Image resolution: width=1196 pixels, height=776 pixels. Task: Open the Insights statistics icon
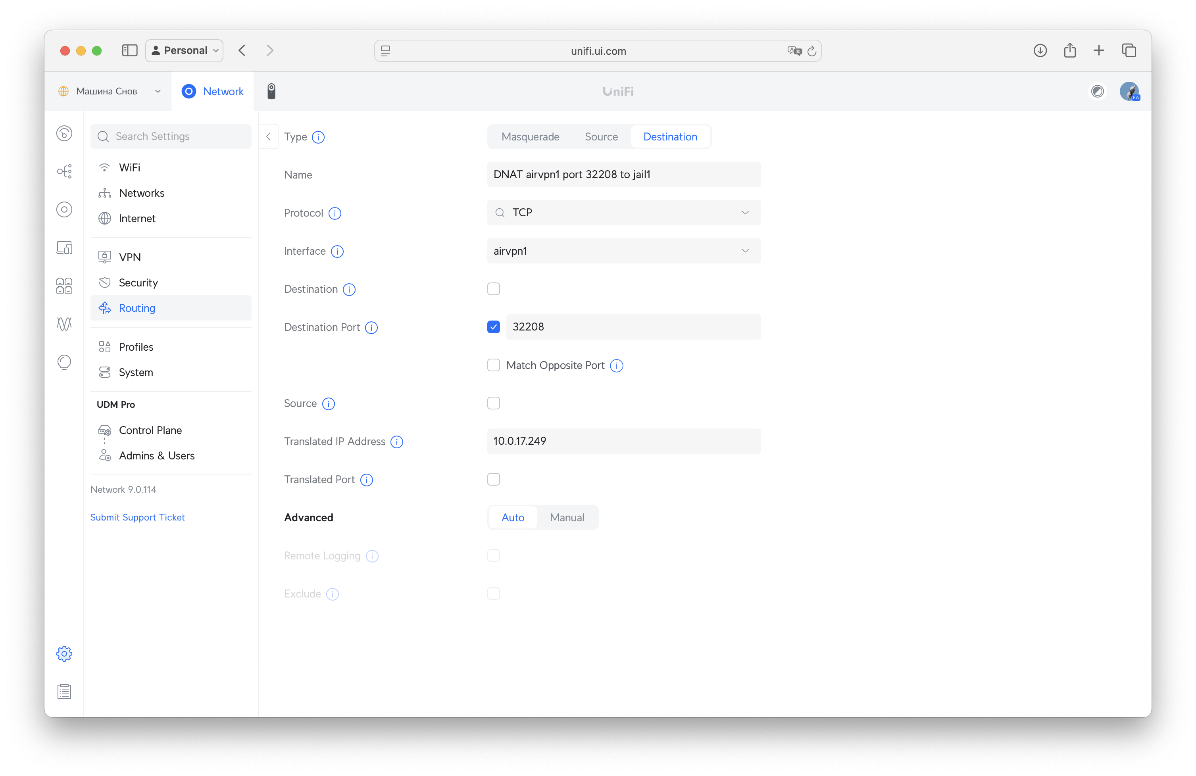click(x=64, y=324)
